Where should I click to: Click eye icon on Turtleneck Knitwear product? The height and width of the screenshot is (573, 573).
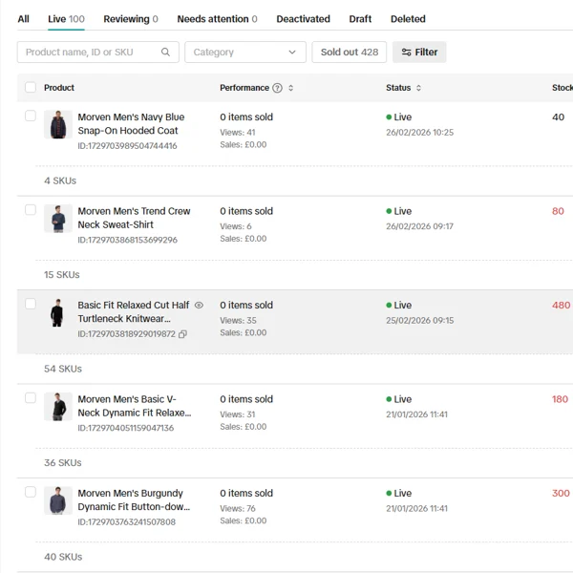[199, 306]
